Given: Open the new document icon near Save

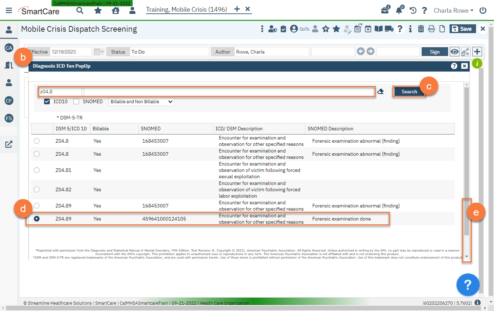Looking at the screenshot, I should 442,29.
